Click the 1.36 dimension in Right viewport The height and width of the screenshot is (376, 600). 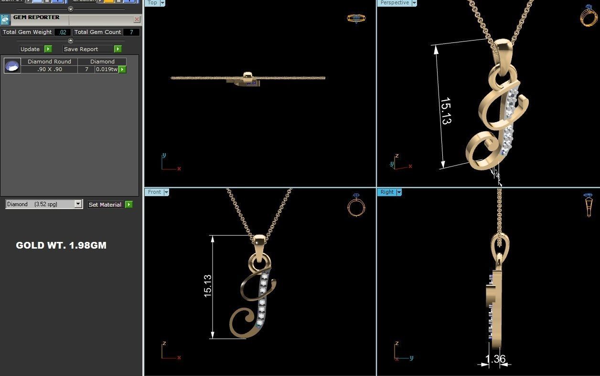[x=495, y=359]
